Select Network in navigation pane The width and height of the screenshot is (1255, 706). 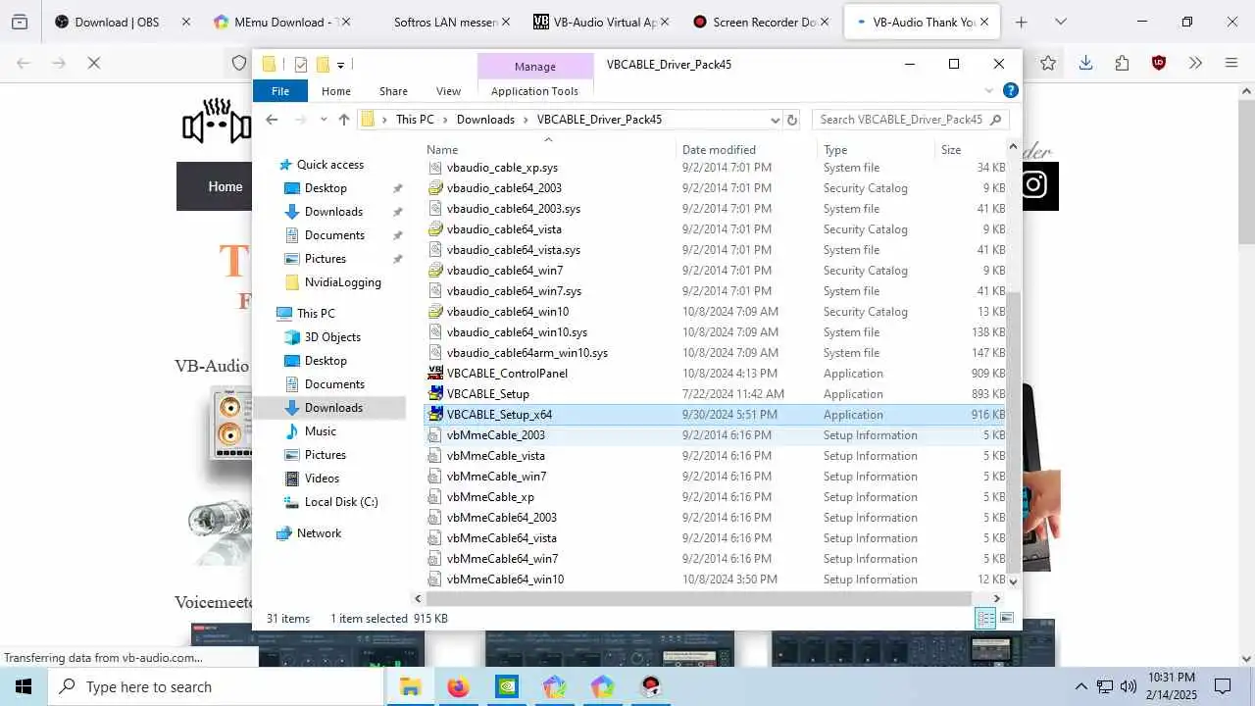319,533
